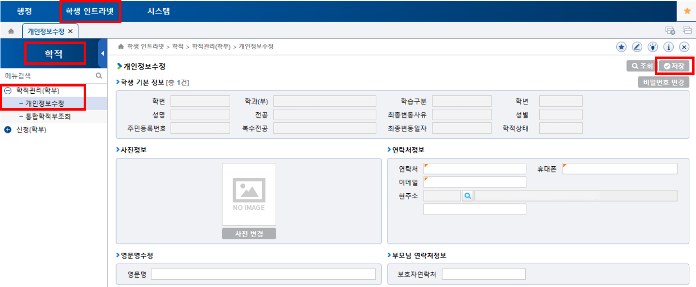Click the address search magnifier next to 현주소
Screen dimensions: 696x287
point(468,196)
